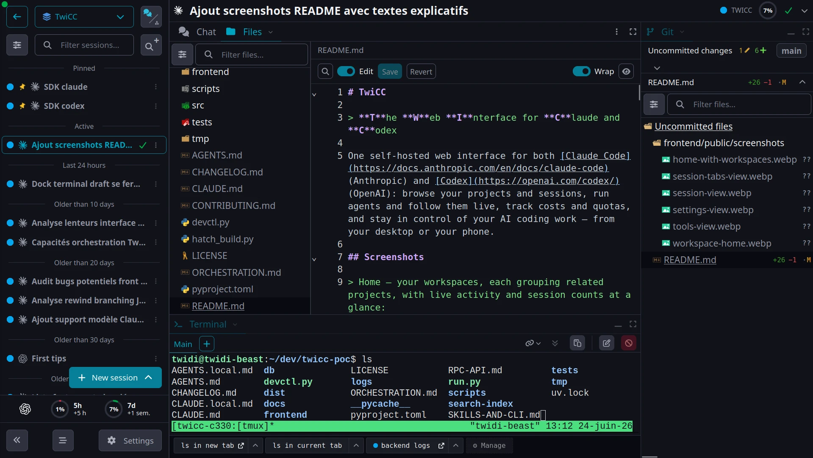Screen dimensions: 813x458
Task: Expand the Git panel dropdown chevron
Action: coord(682,32)
